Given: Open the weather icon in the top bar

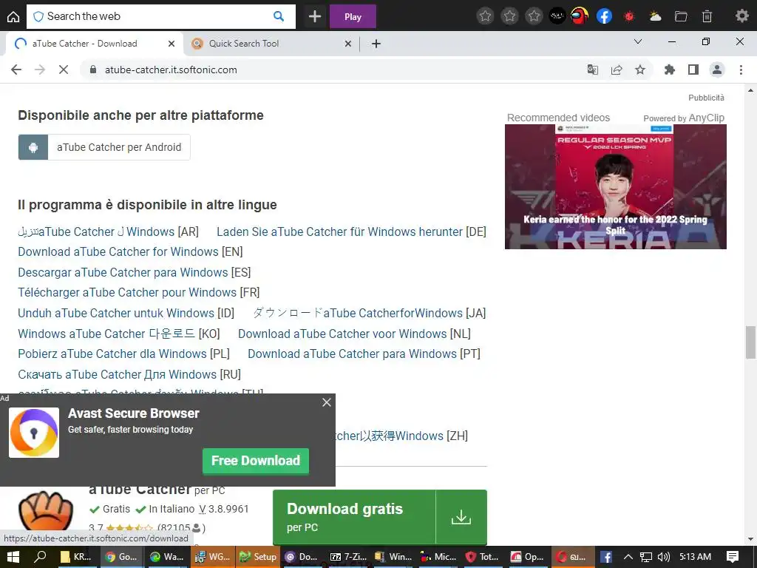Looking at the screenshot, I should pyautogui.click(x=655, y=16).
